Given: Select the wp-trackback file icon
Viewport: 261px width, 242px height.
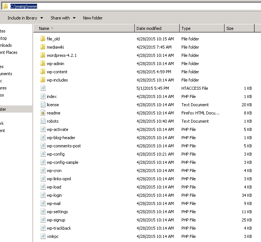Looking at the screenshot, I should point(43,228).
